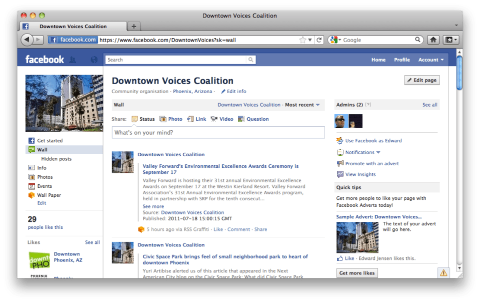Click the Video sharing icon

click(213, 119)
